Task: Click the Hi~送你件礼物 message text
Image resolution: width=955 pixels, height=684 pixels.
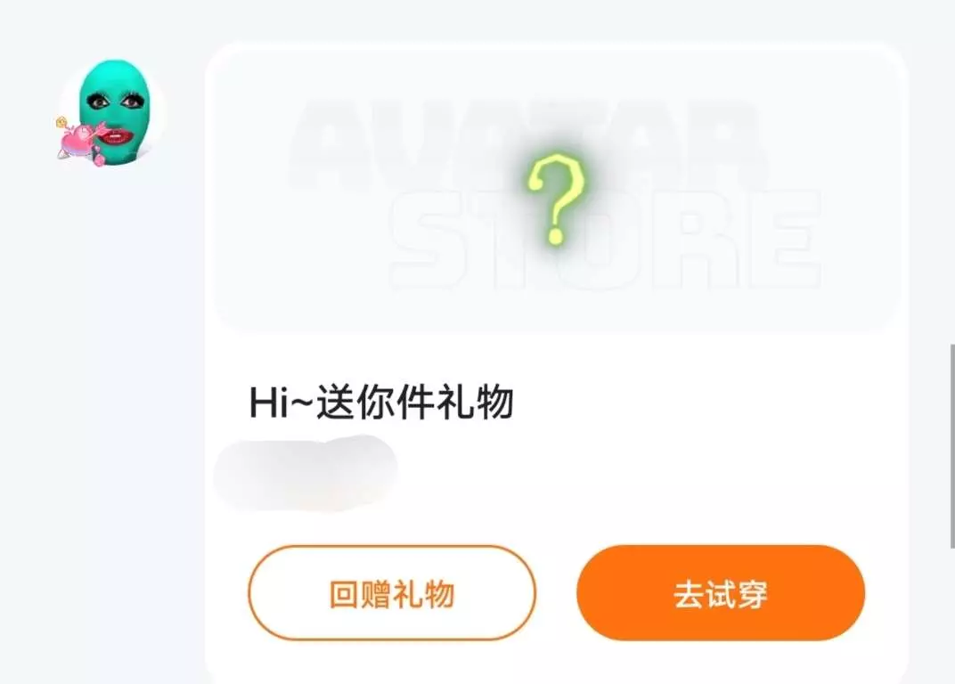Action: click(381, 403)
